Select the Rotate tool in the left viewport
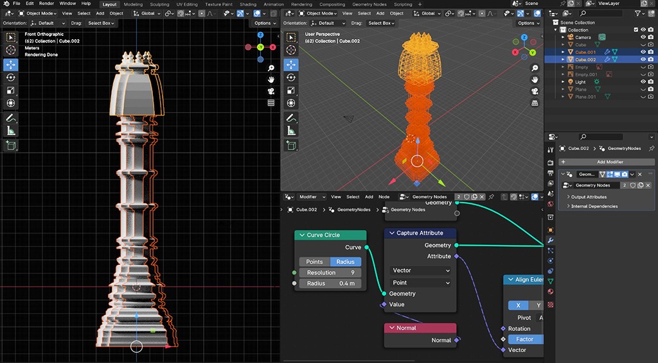 click(x=11, y=78)
